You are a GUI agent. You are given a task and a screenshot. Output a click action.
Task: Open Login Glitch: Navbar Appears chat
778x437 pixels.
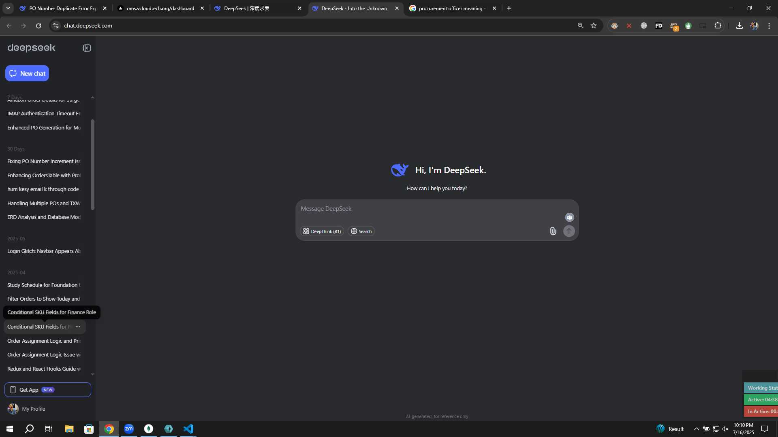pyautogui.click(x=44, y=251)
